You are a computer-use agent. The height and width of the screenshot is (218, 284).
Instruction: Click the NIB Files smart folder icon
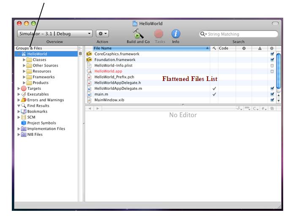pyautogui.click(x=24, y=135)
